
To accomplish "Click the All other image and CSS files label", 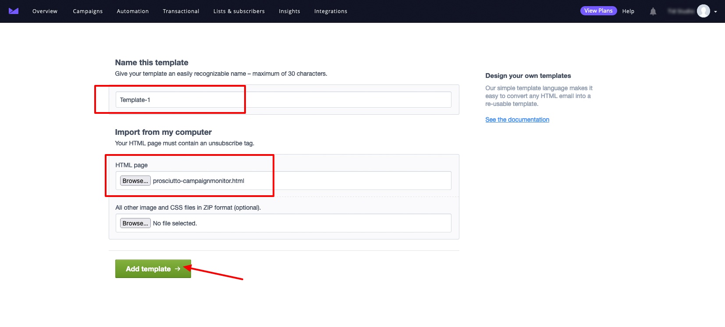I will point(188,207).
